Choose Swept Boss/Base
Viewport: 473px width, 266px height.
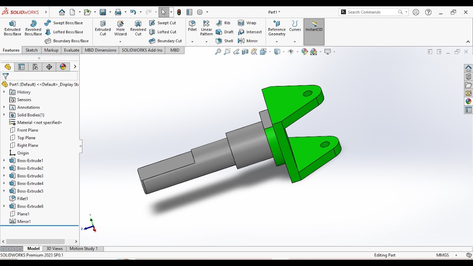[64, 23]
